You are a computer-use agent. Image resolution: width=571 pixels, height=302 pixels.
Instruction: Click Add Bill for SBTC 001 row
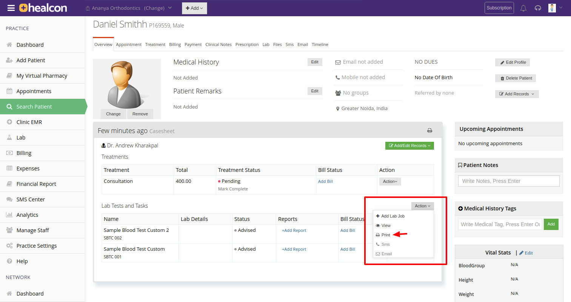(348, 249)
